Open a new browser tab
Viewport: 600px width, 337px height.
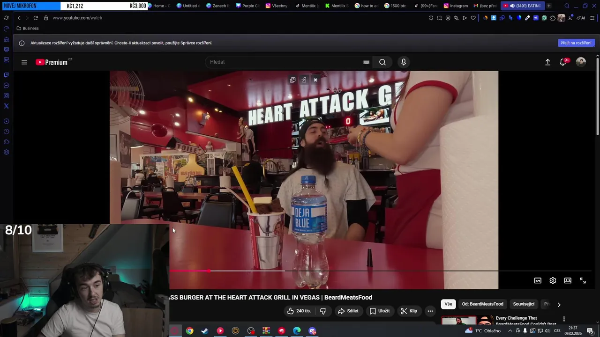[549, 6]
